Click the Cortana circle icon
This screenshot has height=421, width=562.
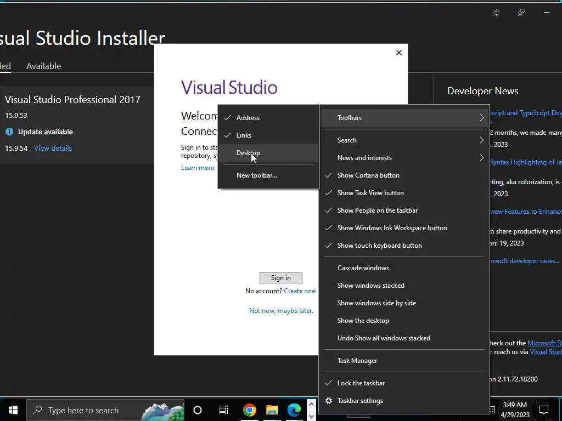198,410
